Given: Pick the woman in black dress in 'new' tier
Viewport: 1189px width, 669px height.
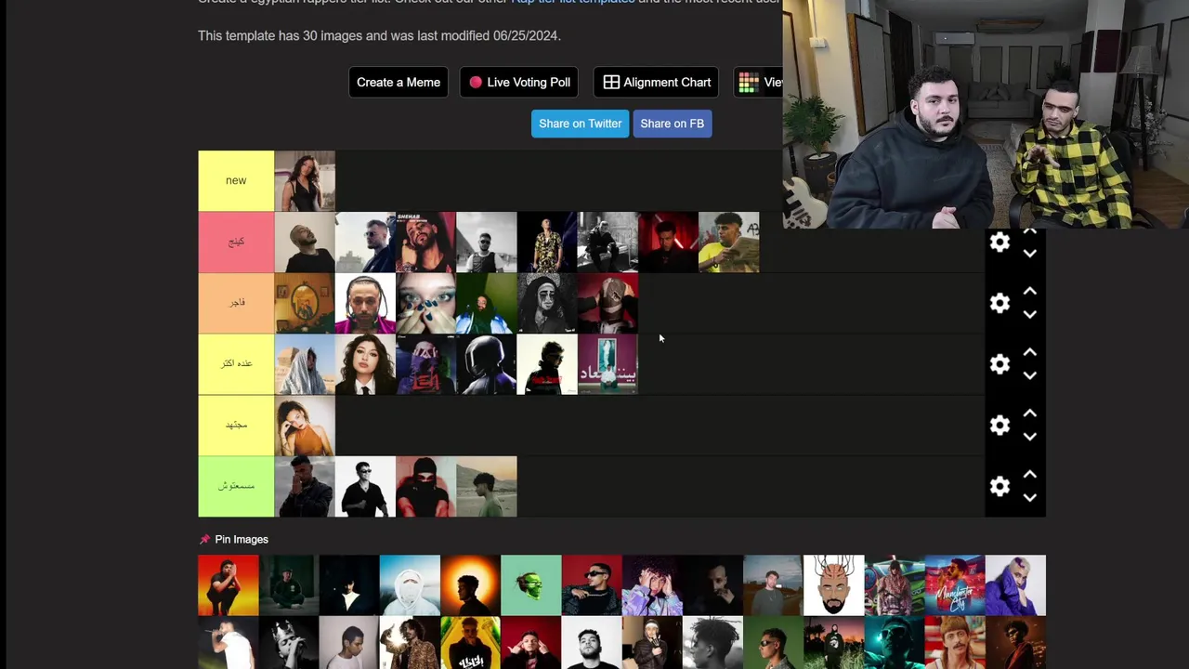Looking at the screenshot, I should (305, 181).
